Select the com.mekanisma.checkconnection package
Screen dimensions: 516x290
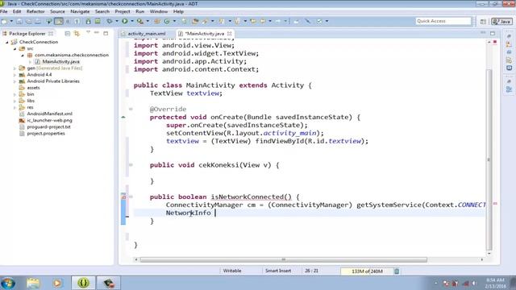pyautogui.click(x=72, y=55)
